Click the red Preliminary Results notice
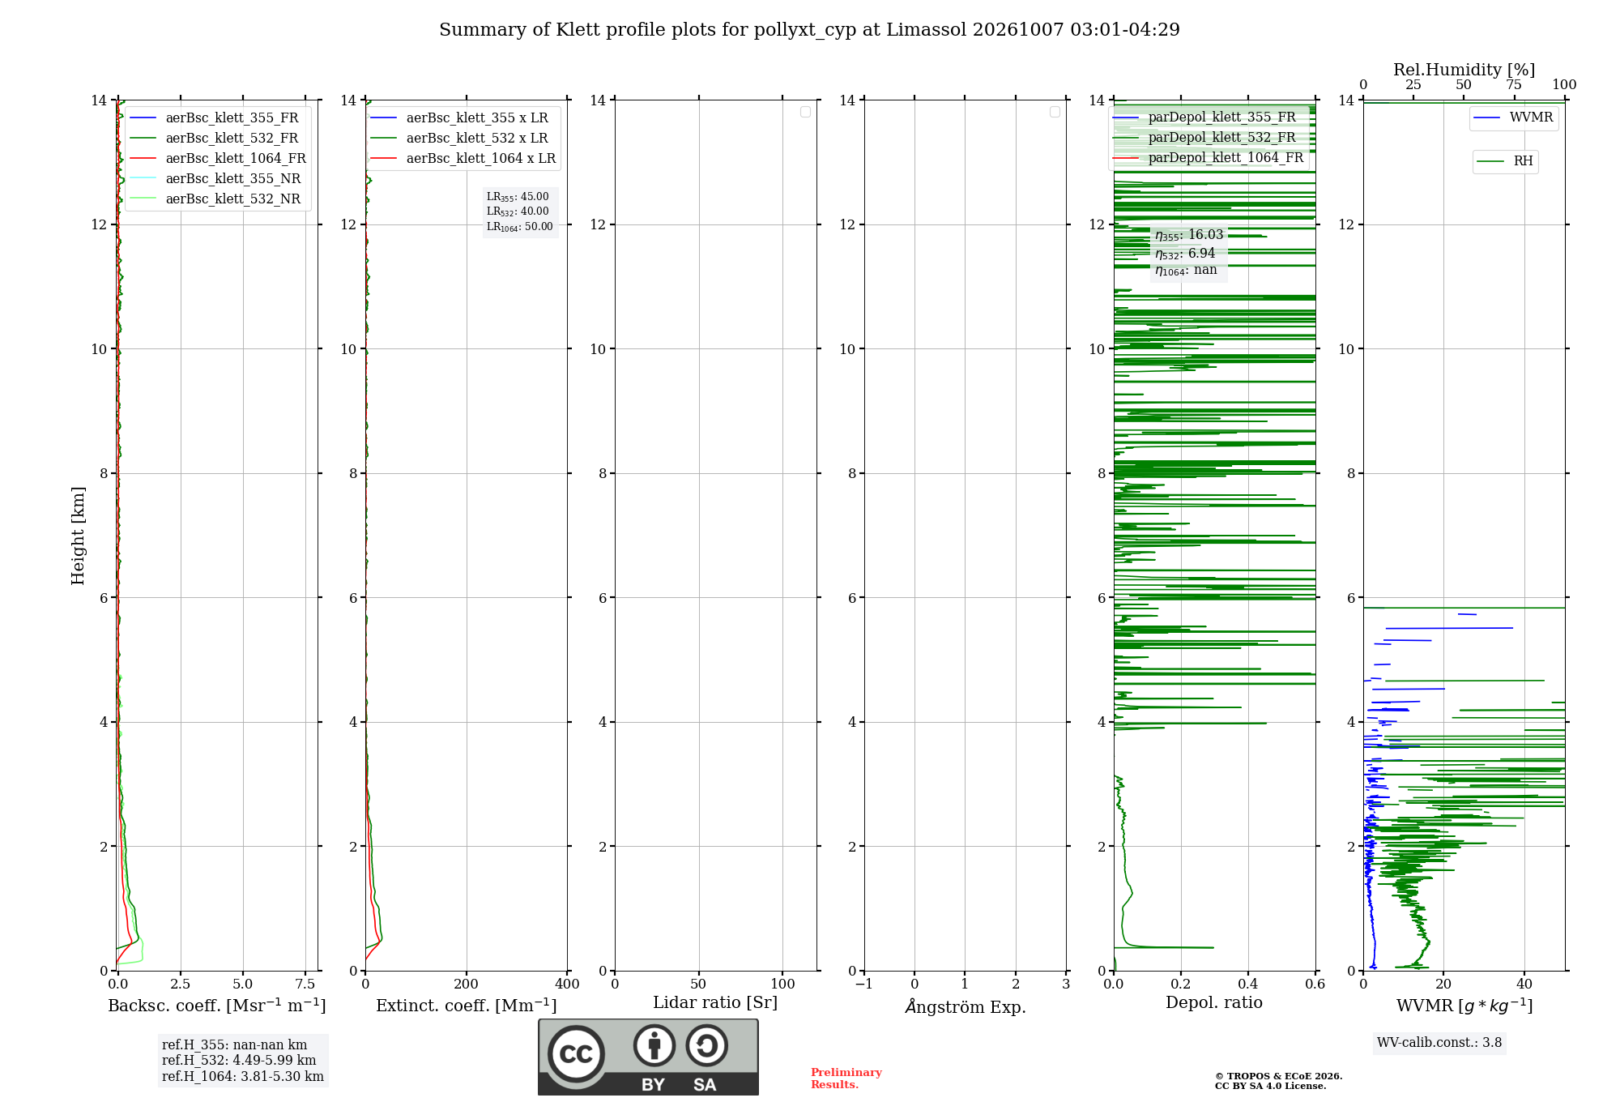The height and width of the screenshot is (1102, 1620). 846,1079
